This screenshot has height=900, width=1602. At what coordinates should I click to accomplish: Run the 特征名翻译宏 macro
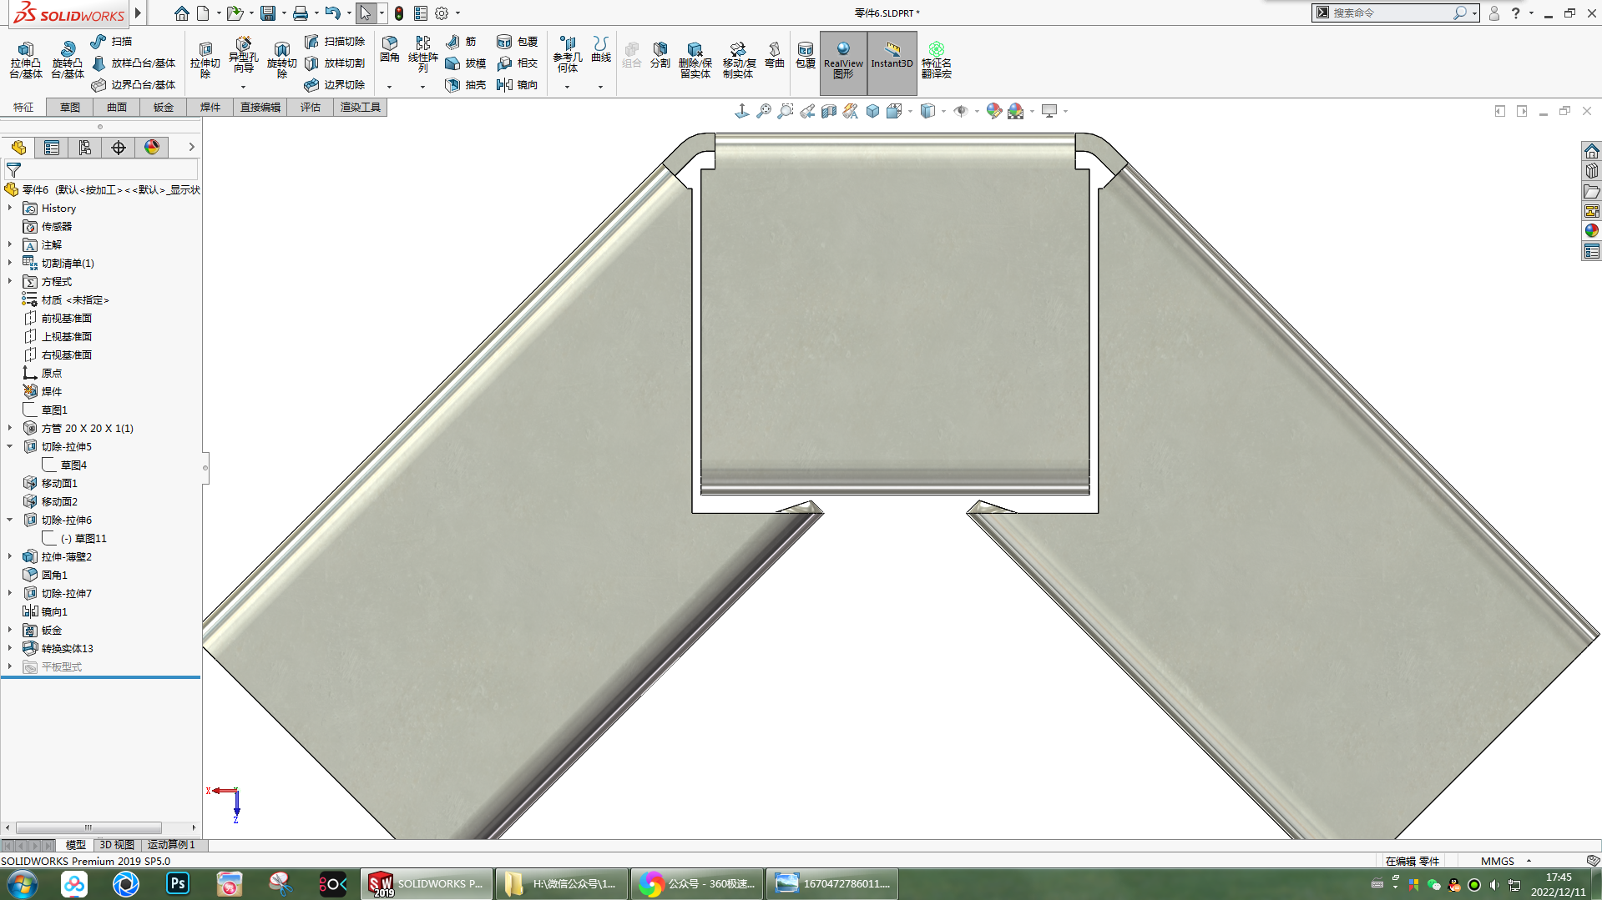click(x=937, y=60)
